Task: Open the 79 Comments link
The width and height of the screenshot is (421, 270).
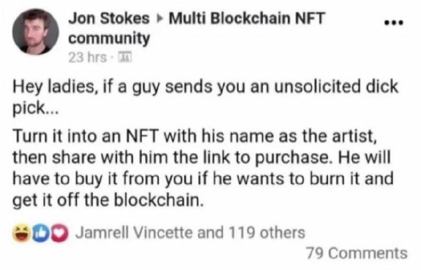Action: 356,253
